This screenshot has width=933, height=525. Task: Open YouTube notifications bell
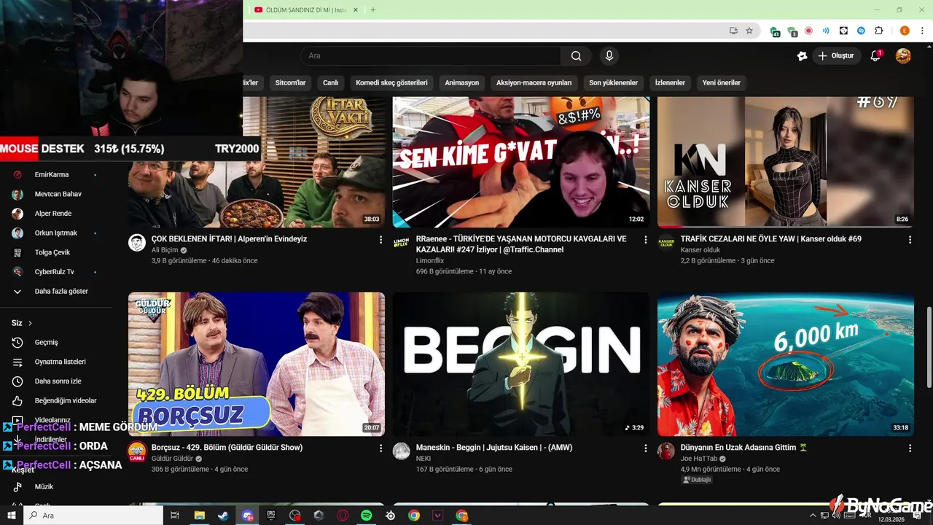[876, 56]
